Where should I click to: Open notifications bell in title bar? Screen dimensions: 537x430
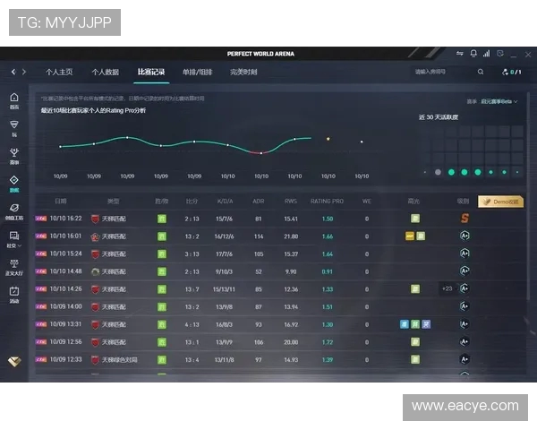click(x=473, y=54)
